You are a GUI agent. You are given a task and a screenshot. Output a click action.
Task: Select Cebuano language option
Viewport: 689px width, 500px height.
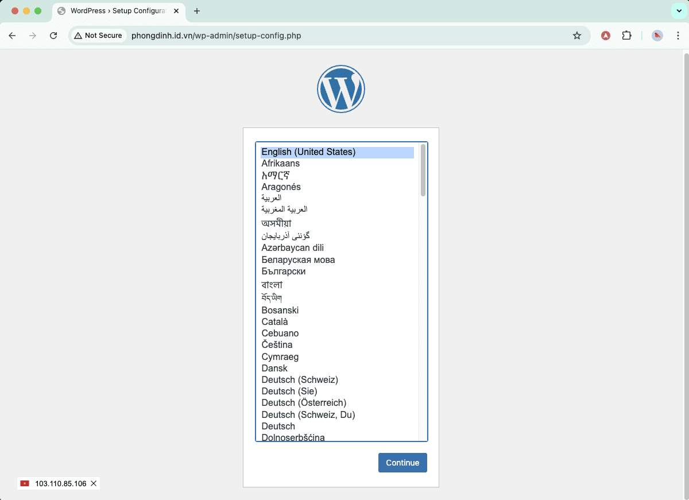click(x=337, y=333)
